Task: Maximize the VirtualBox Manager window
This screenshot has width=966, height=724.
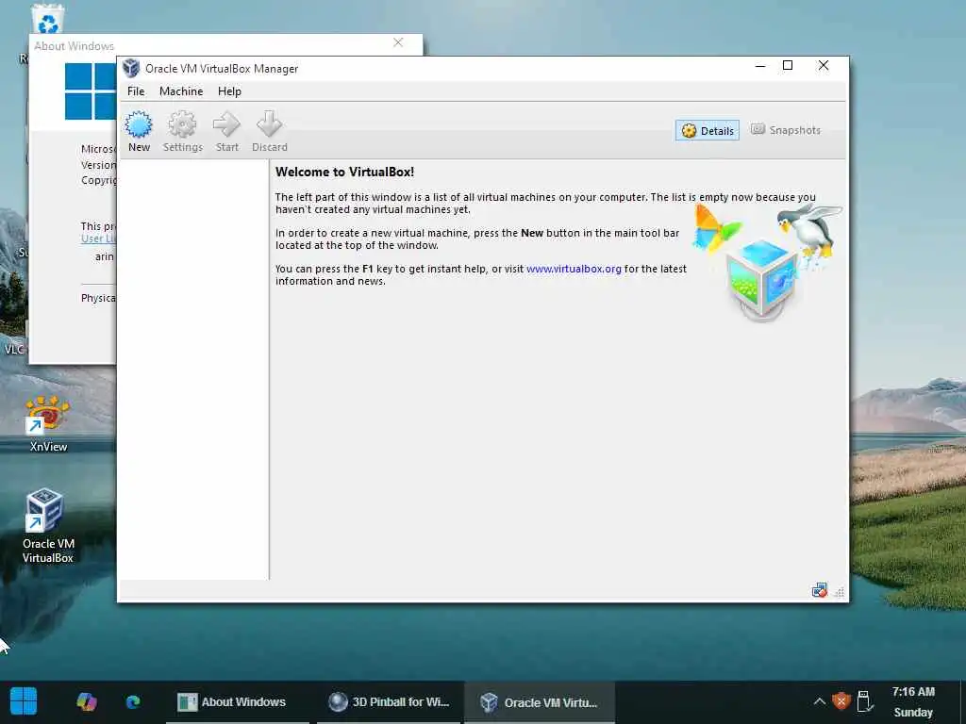Action: point(788,66)
